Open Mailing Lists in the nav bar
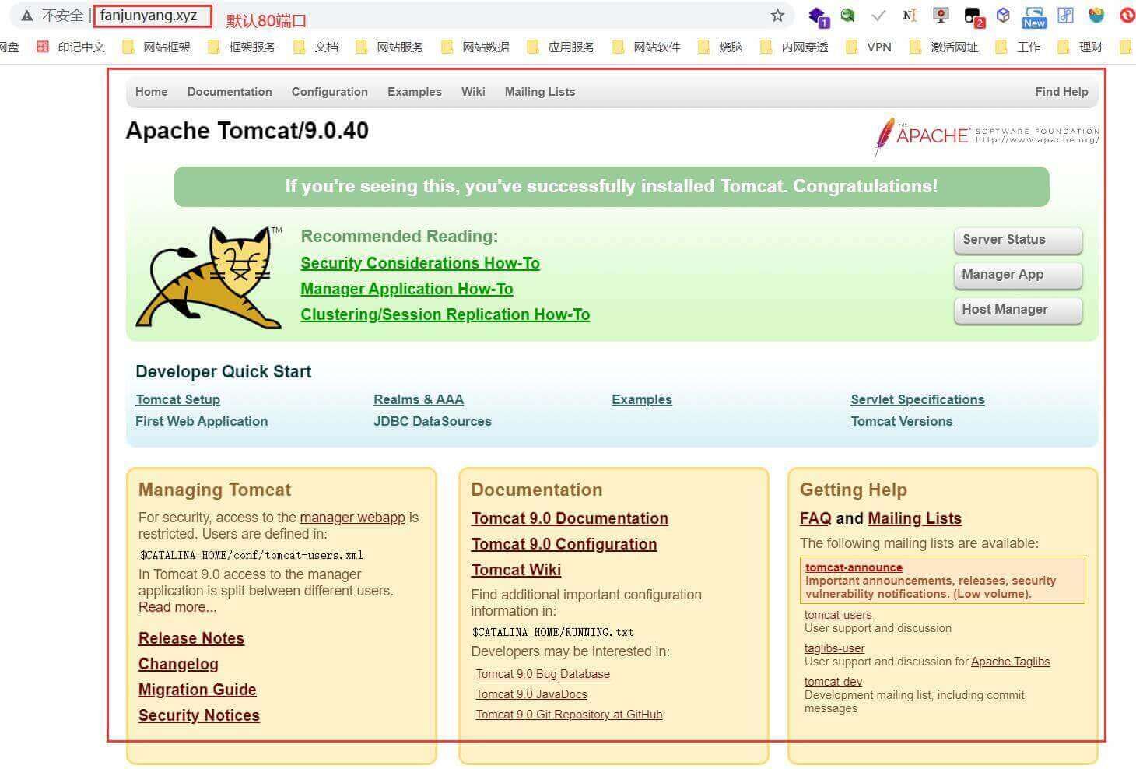 coord(540,92)
